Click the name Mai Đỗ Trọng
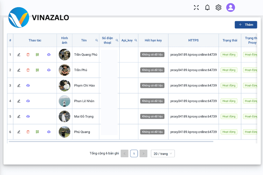Viewport: 263px width, 175px height. pyautogui.click(x=84, y=117)
